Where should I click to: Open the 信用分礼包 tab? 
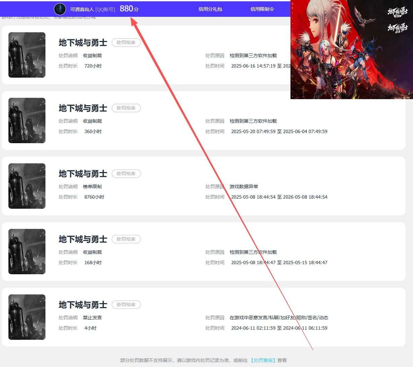pyautogui.click(x=210, y=9)
